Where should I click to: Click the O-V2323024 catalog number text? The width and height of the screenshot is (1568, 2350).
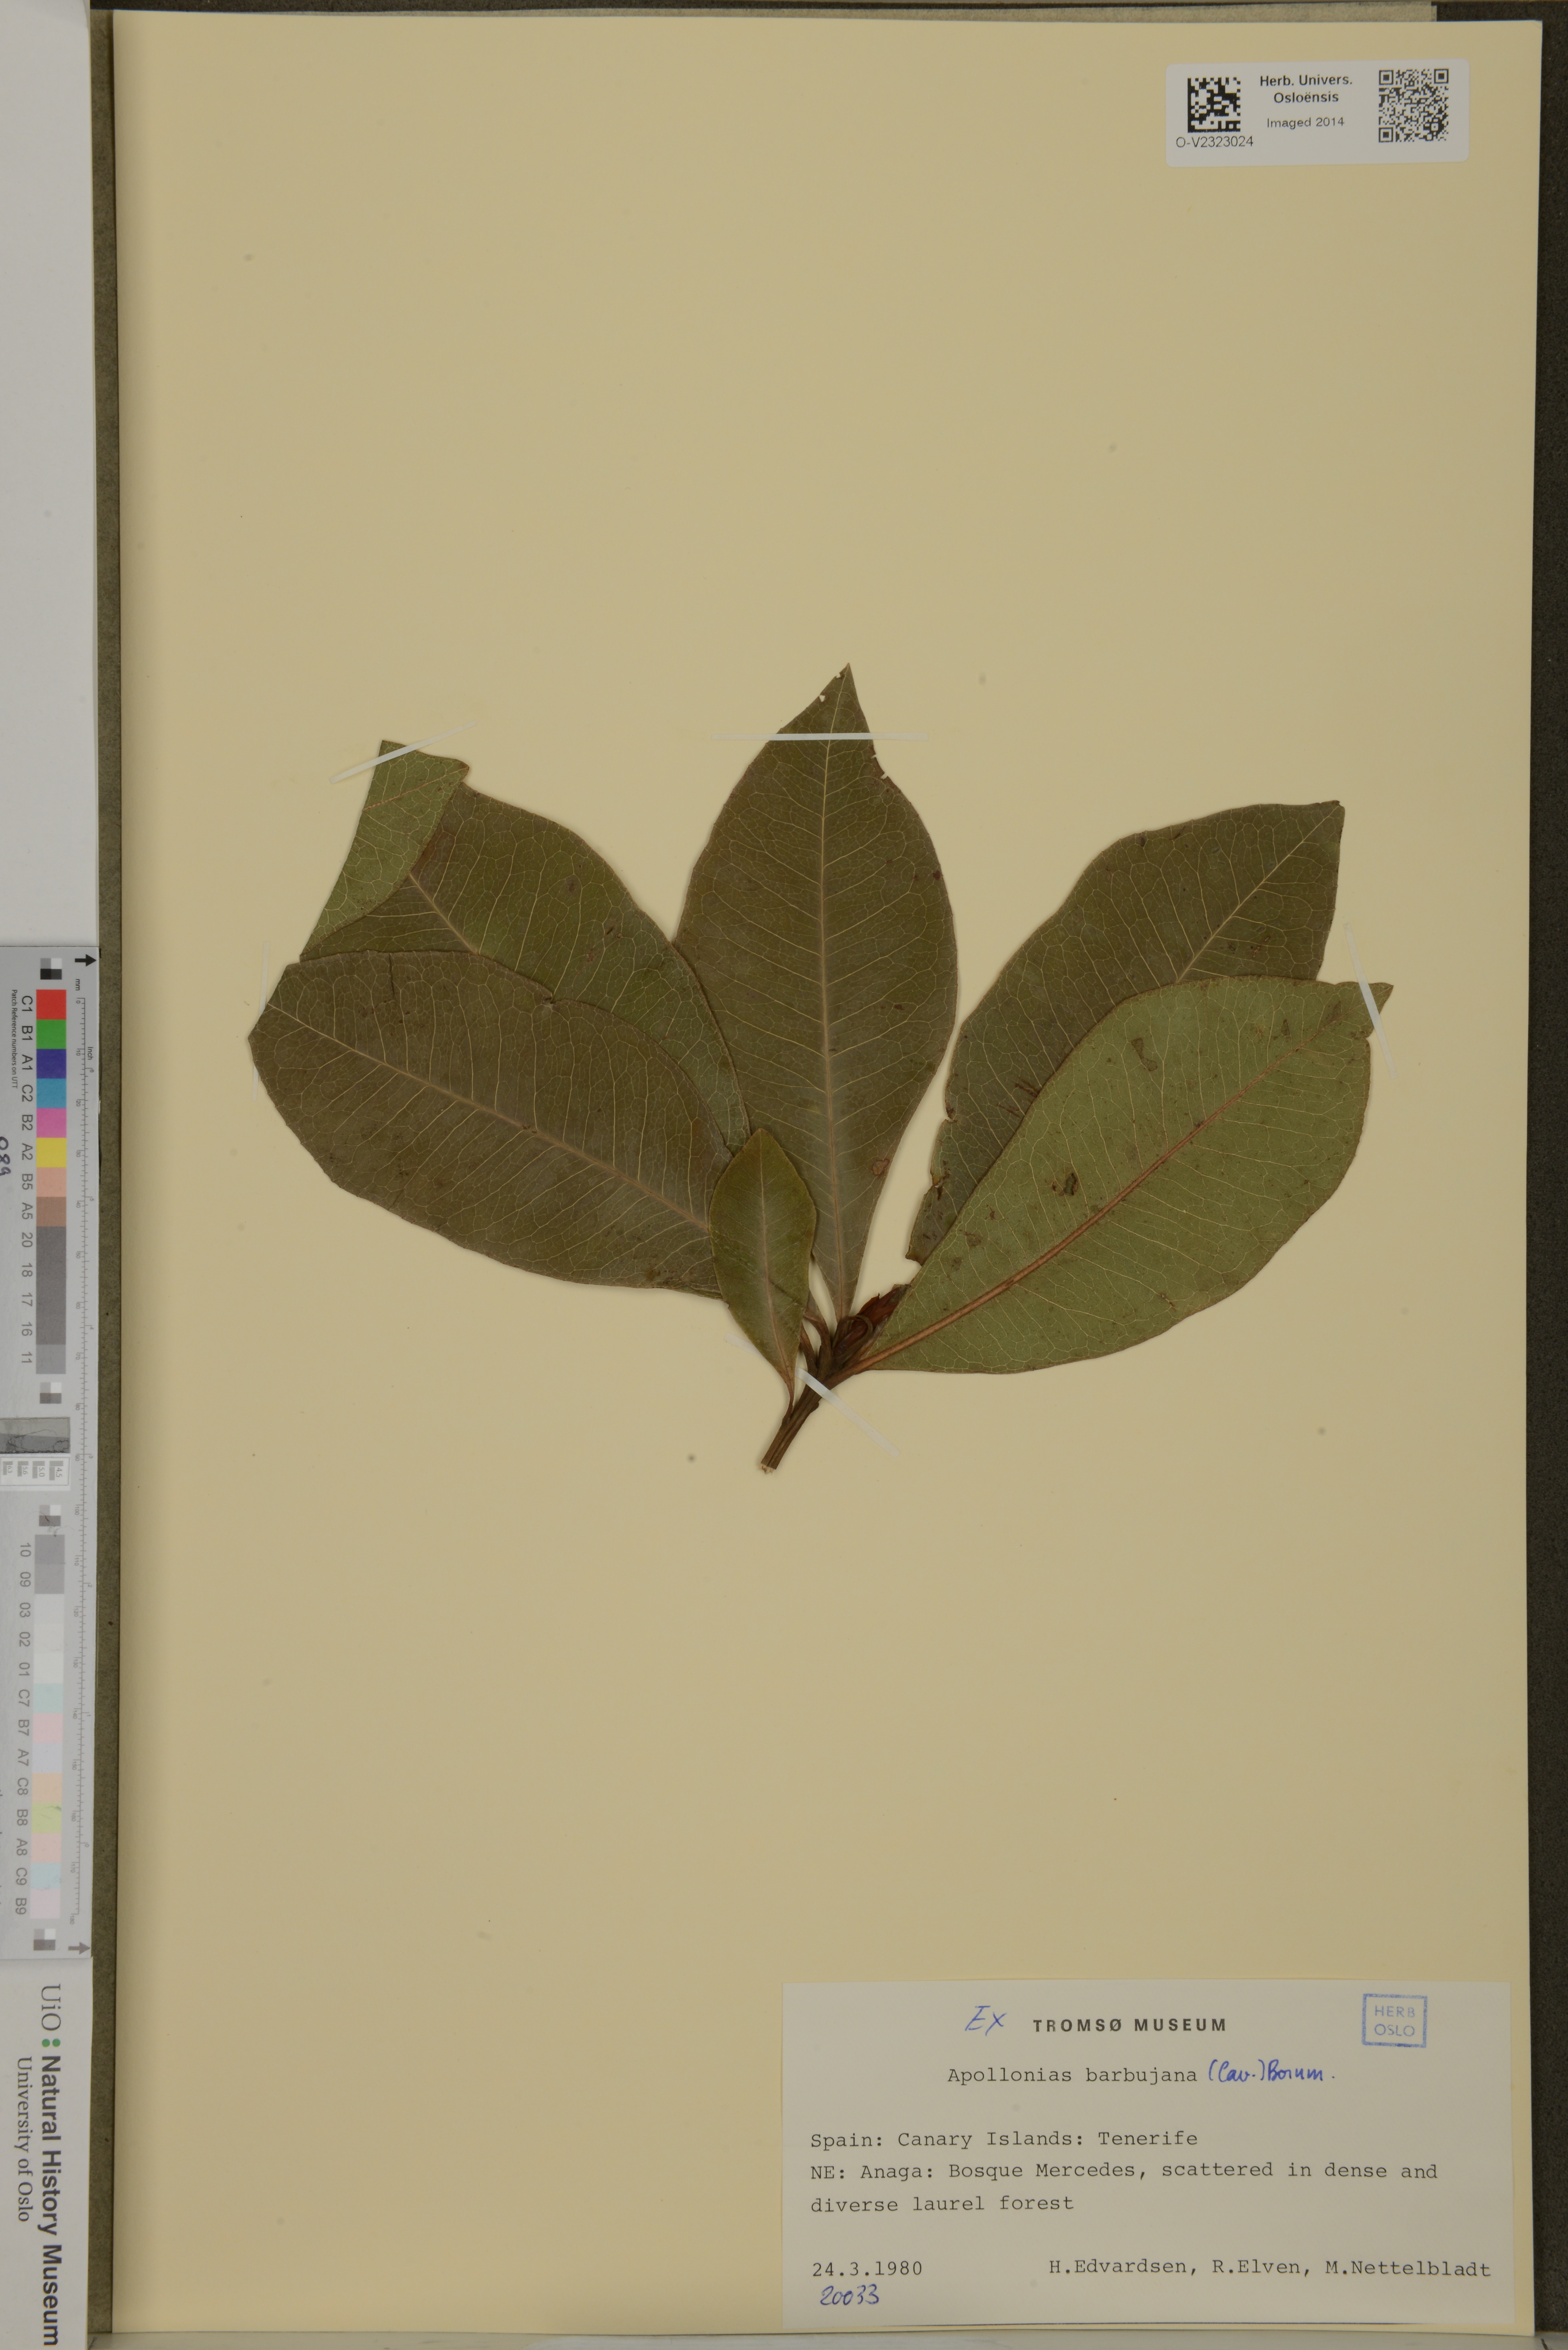pyautogui.click(x=1214, y=142)
